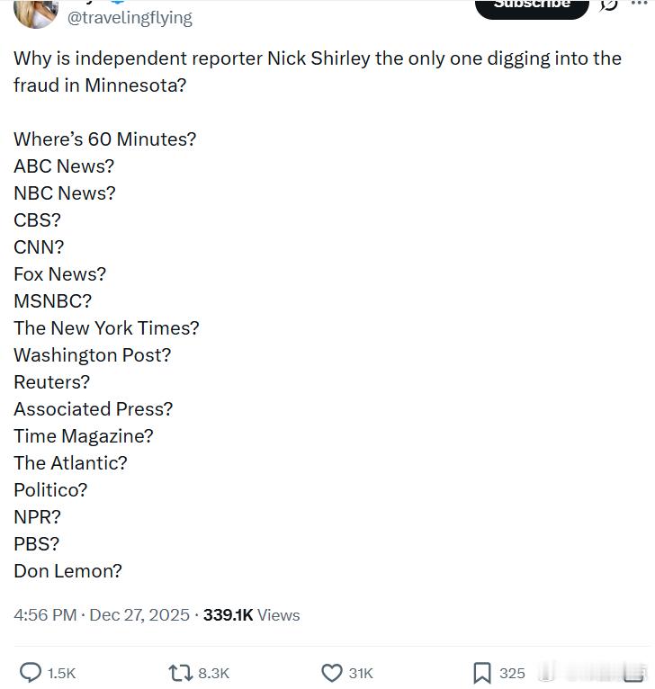Open the Grok icon beside Subscribe
This screenshot has width=655, height=689.
point(609,4)
